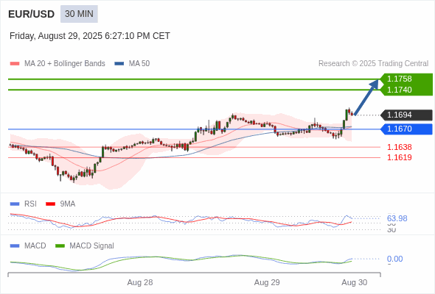Image resolution: width=435 pixels, height=294 pixels.
Task: Click the MACD blue legend icon
Action: [15, 245]
